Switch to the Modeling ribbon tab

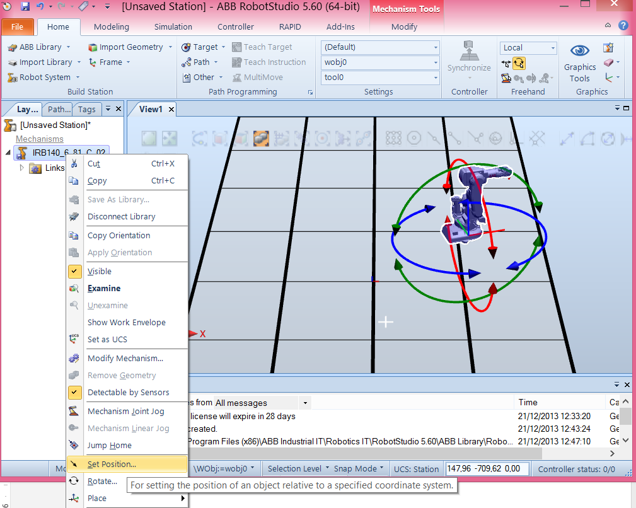tap(111, 26)
